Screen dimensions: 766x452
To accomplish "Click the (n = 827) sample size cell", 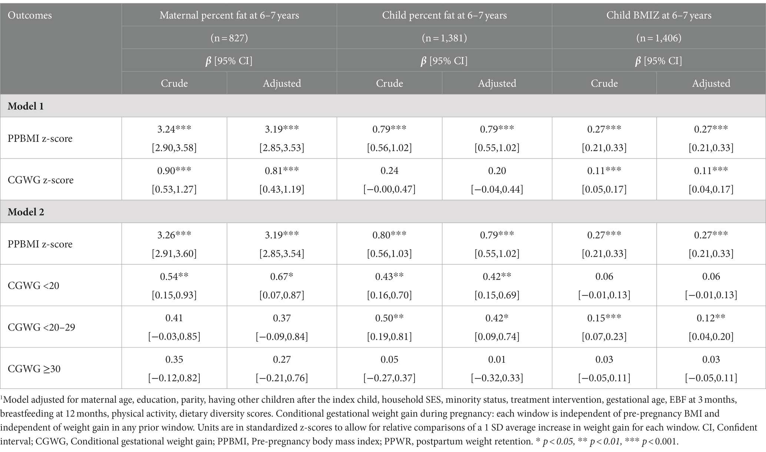I will (229, 38).
